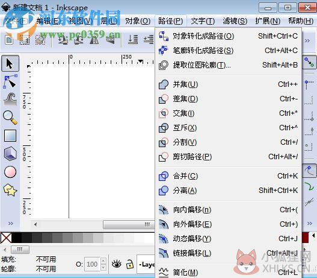Open the 视图(V) menu
The width and height of the screenshot is (317, 278).
click(x=81, y=21)
